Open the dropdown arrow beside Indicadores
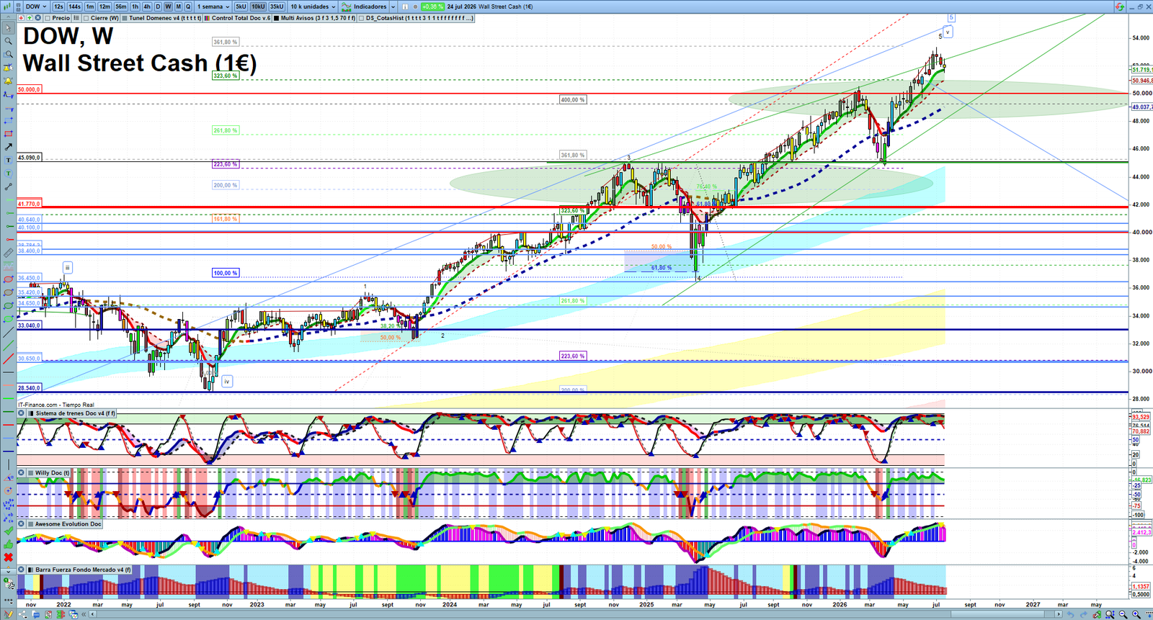The width and height of the screenshot is (1153, 620). click(393, 6)
